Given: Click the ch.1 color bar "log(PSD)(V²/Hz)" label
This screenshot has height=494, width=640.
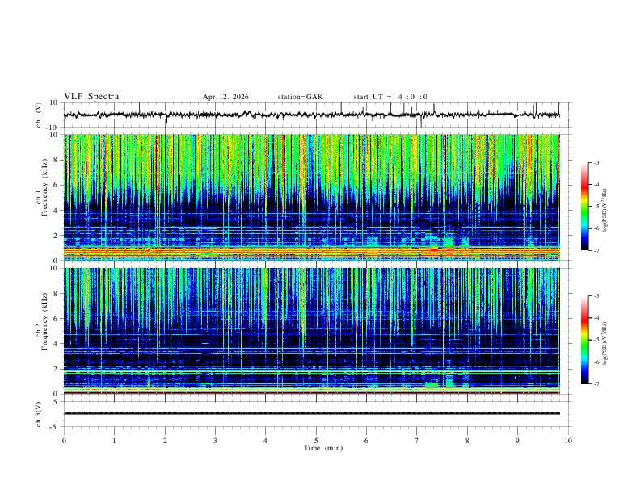Looking at the screenshot, I should pyautogui.click(x=605, y=210).
